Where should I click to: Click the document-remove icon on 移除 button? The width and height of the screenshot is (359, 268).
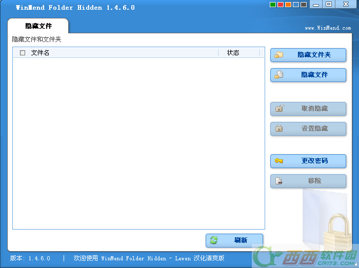pos(278,181)
